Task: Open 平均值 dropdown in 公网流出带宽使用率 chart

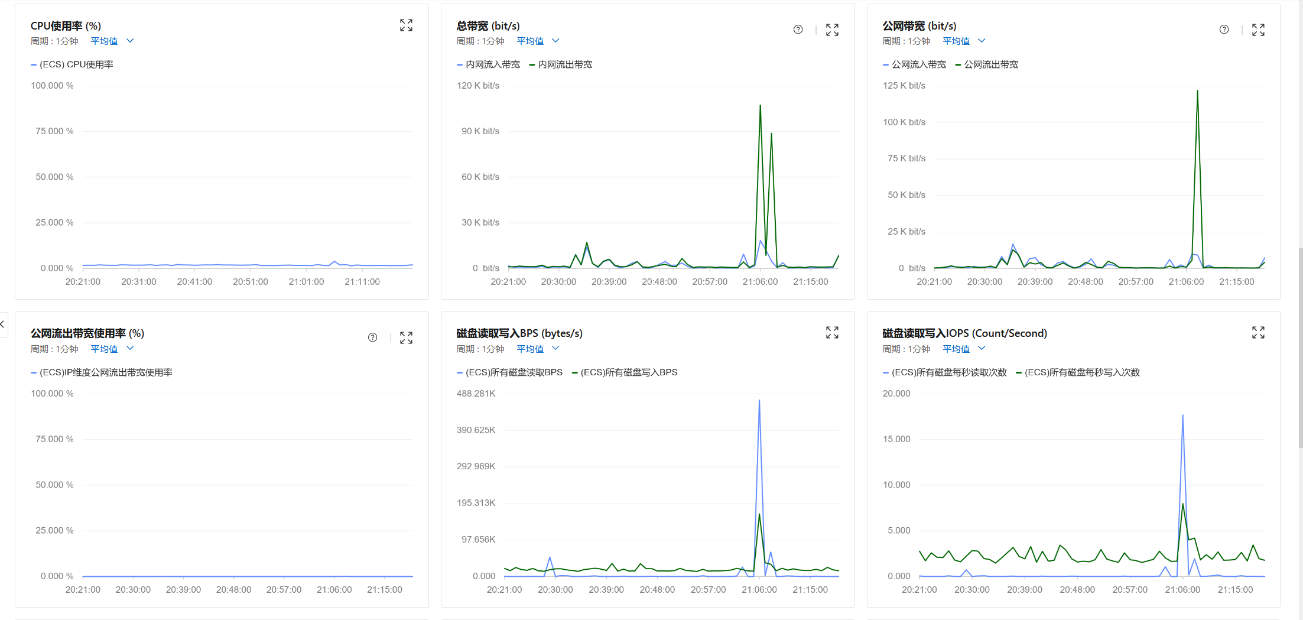Action: (x=112, y=349)
